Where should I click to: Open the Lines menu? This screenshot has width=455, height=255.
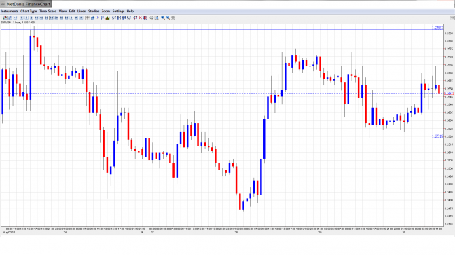click(81, 11)
